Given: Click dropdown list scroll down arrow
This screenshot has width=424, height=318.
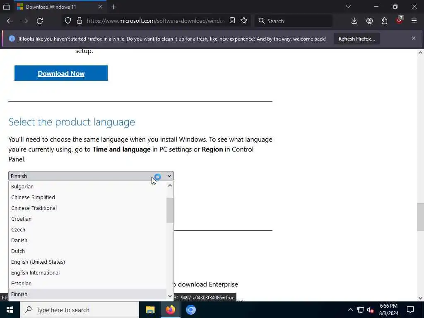Looking at the screenshot, I should (x=170, y=296).
